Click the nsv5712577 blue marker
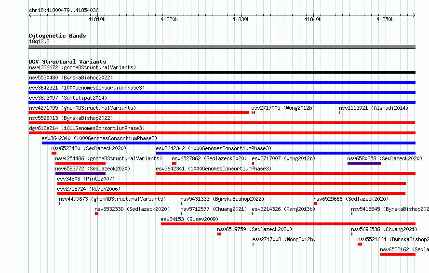This screenshot has width=429, height=273. pos(181,214)
